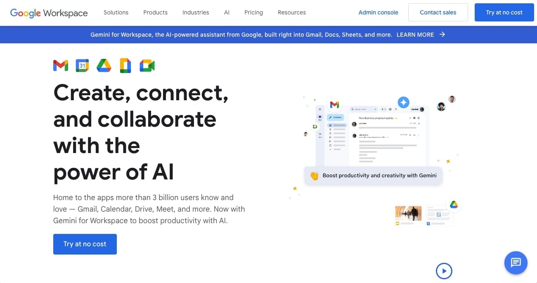Click header Try at no cost button

pos(504,12)
